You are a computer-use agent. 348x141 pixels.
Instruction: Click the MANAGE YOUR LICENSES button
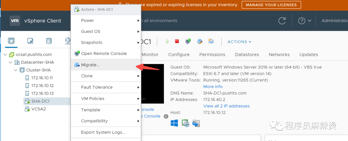(x=271, y=5)
